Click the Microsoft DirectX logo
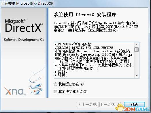 coord(24,26)
